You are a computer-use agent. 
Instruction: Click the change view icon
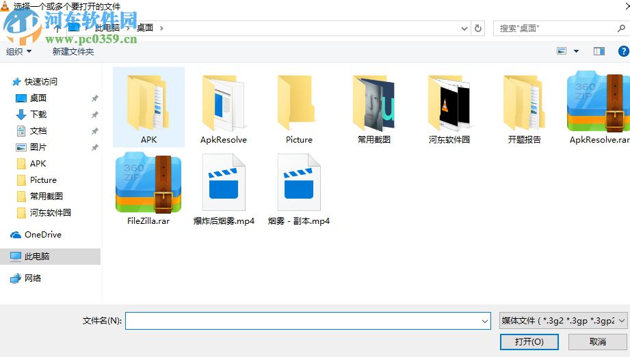[x=562, y=51]
